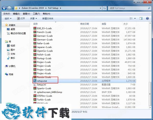The image size is (153, 120).
Task: Select 图片 library in navigation pane
Action: tap(13, 50)
